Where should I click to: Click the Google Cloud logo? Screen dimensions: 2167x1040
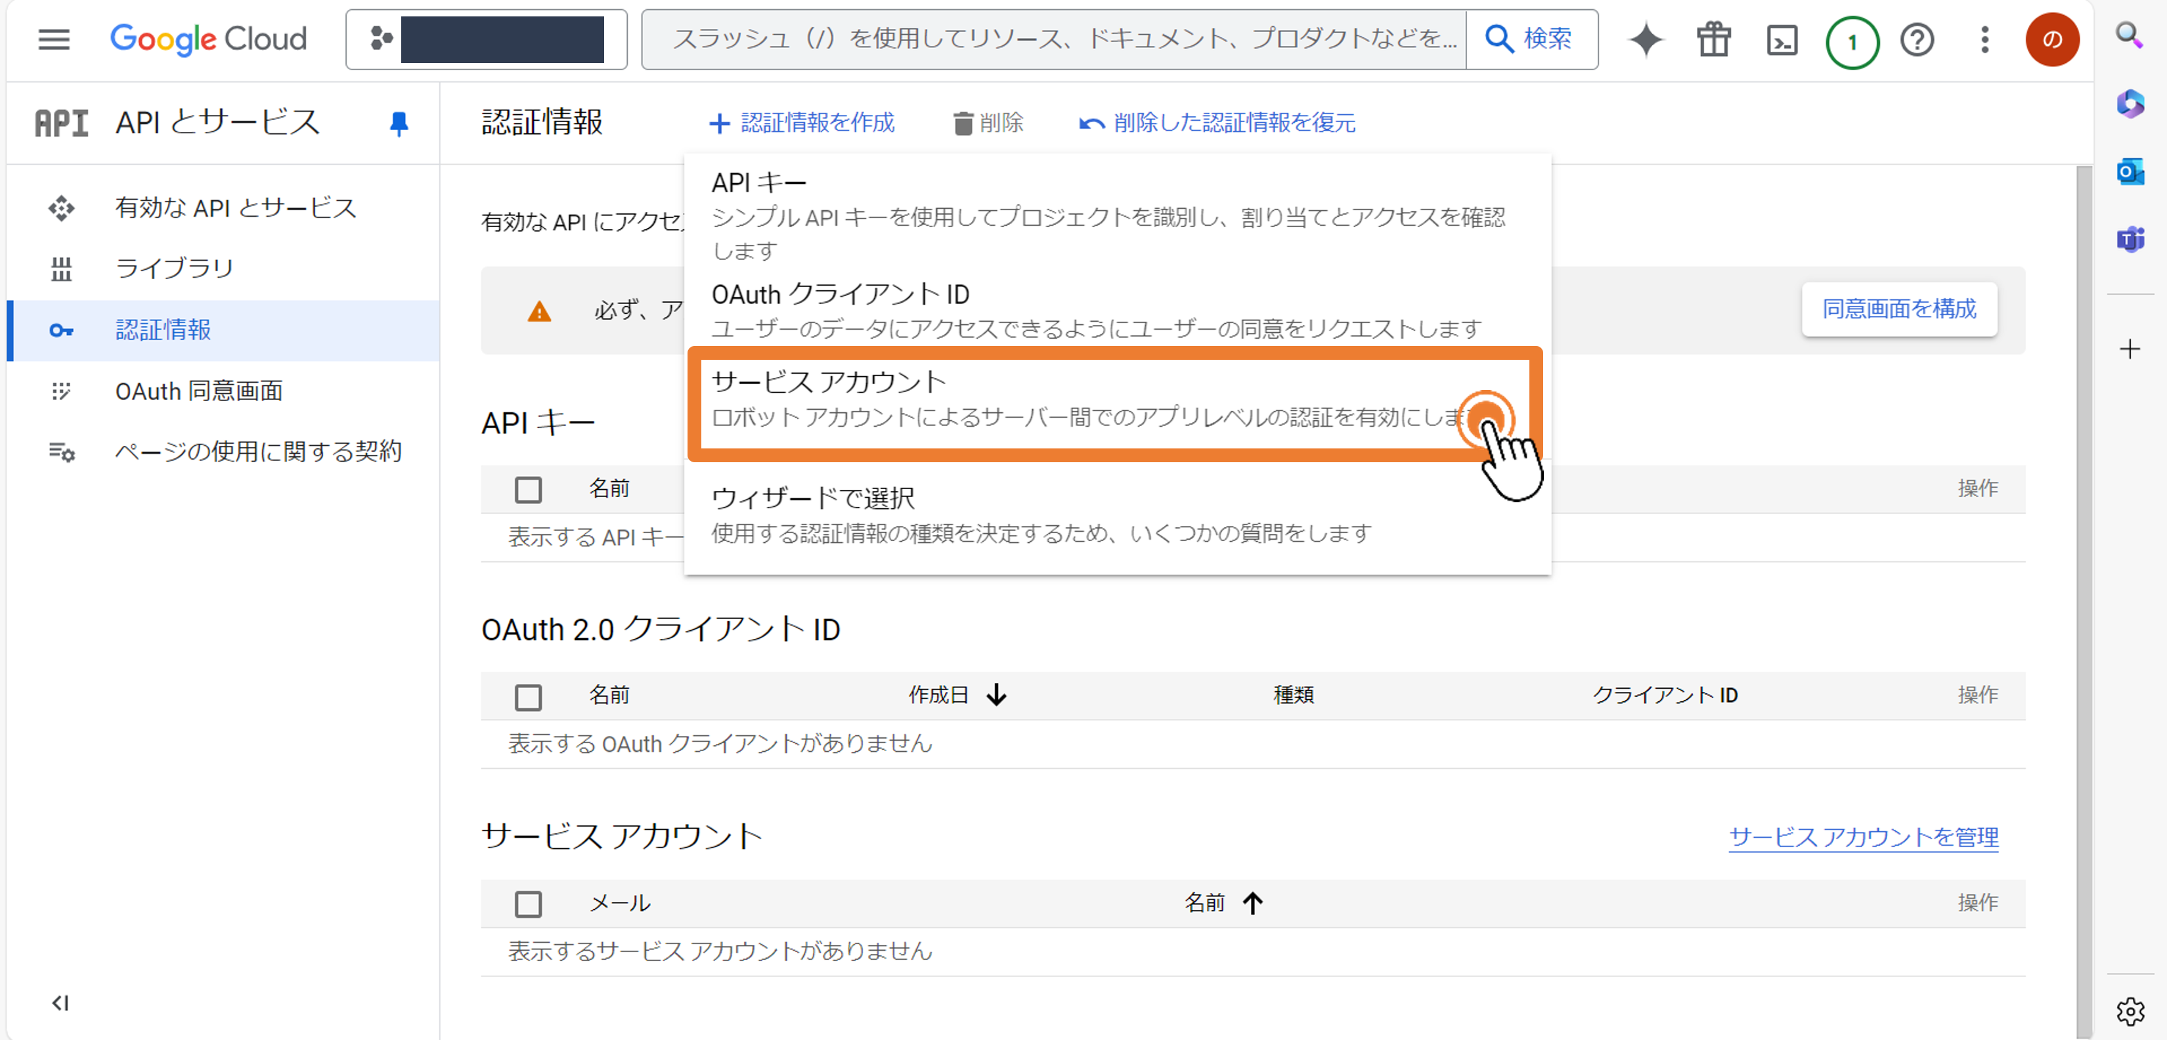pos(208,39)
